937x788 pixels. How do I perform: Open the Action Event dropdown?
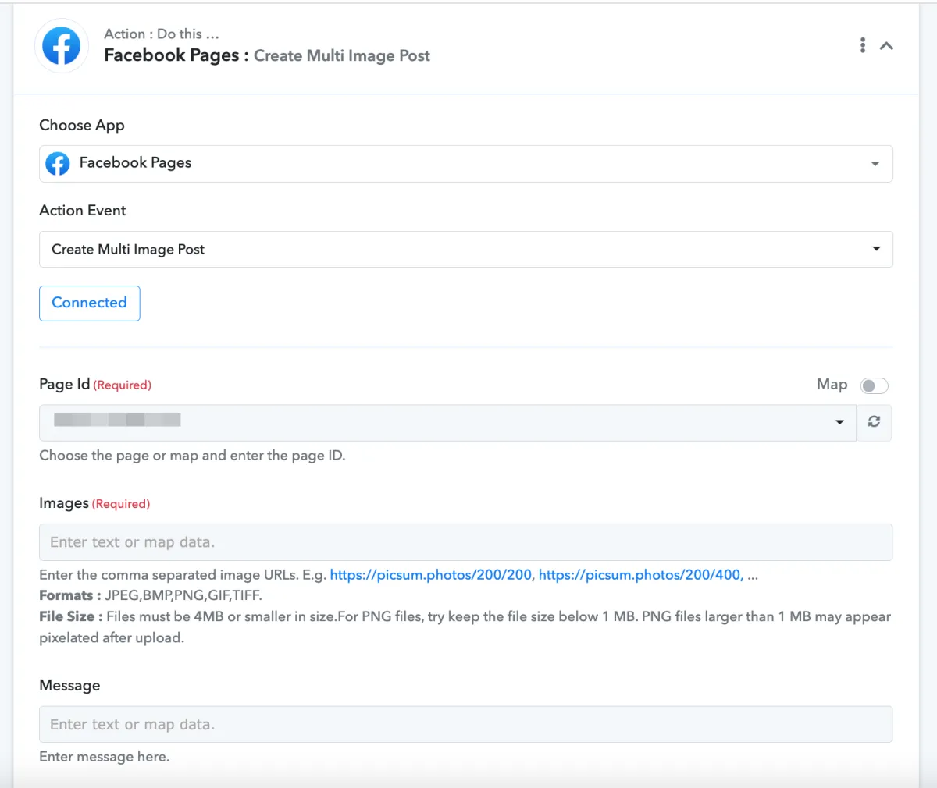[x=465, y=249]
